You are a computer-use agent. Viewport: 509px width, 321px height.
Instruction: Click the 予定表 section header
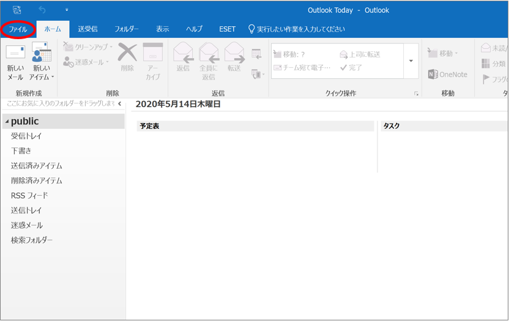[256, 126]
